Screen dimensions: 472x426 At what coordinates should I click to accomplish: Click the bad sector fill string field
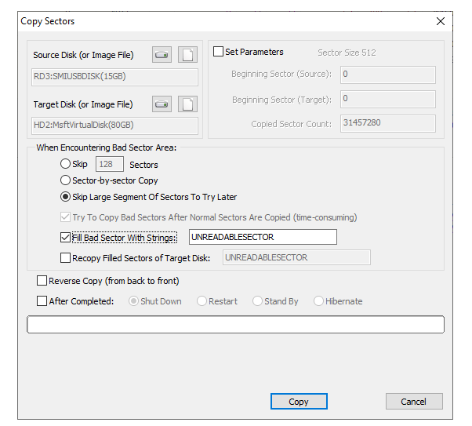[x=263, y=237]
